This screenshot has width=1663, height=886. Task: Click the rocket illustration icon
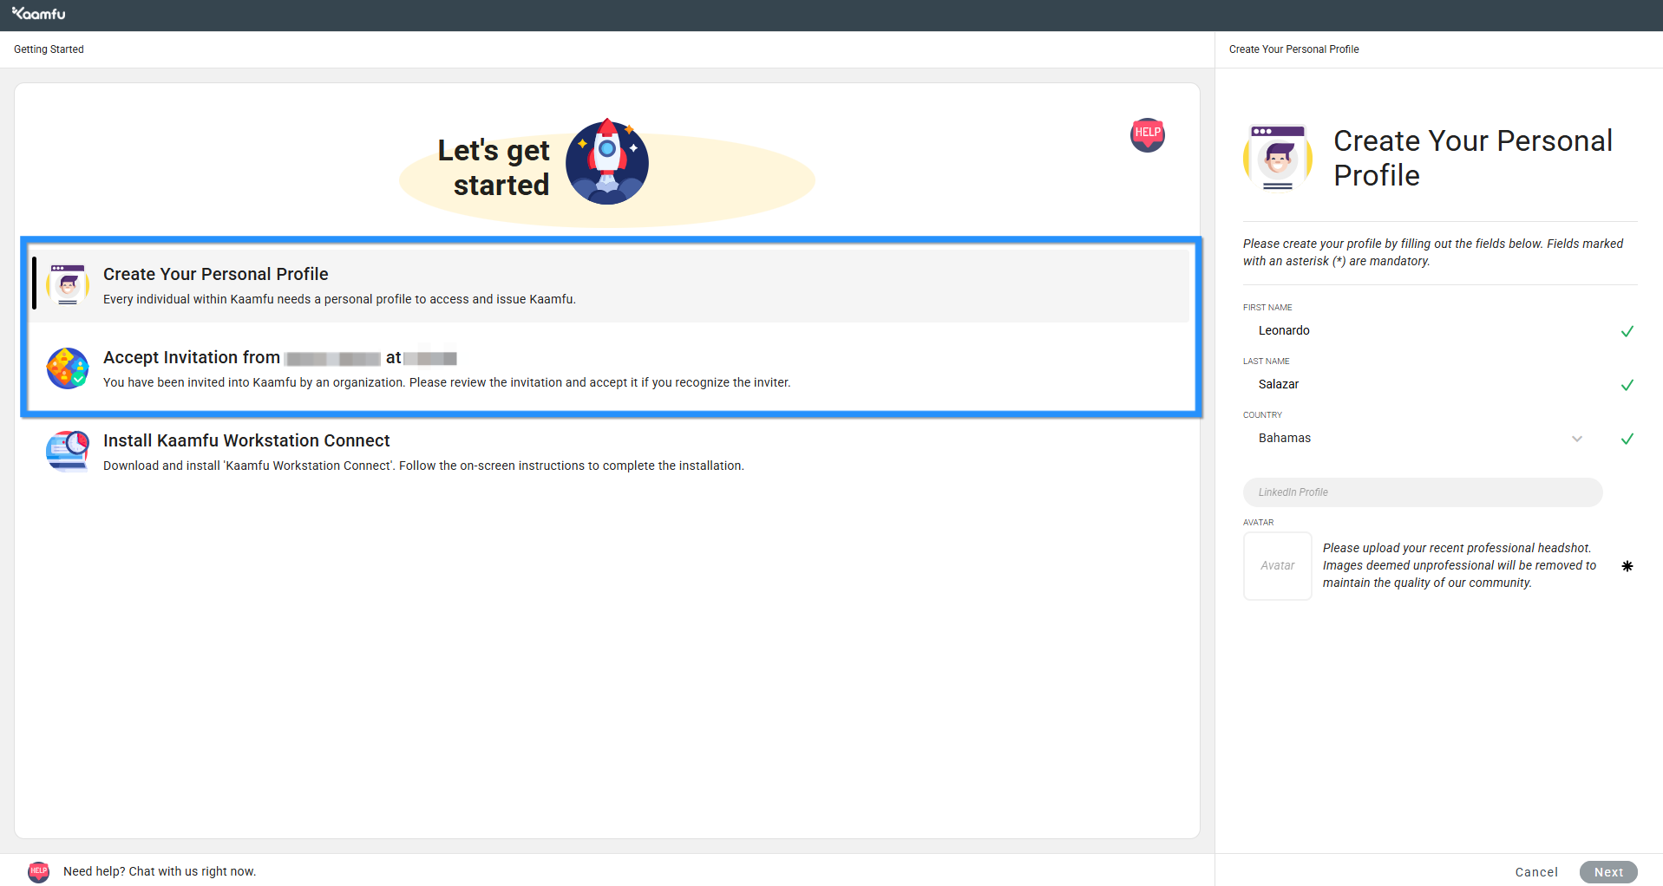click(607, 162)
